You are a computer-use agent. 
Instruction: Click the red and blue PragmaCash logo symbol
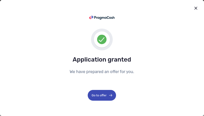click(91, 18)
